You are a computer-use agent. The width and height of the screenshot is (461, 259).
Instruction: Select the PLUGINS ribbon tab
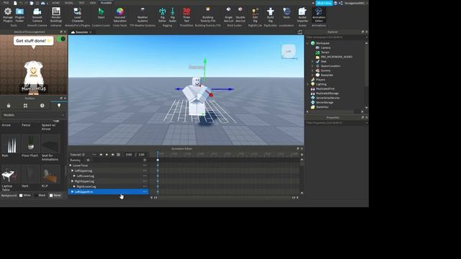click(x=106, y=3)
